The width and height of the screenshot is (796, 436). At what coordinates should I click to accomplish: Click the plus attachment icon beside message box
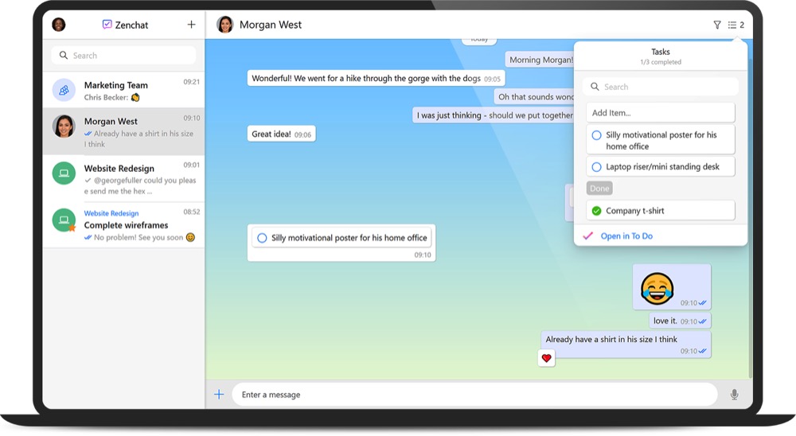click(x=219, y=395)
